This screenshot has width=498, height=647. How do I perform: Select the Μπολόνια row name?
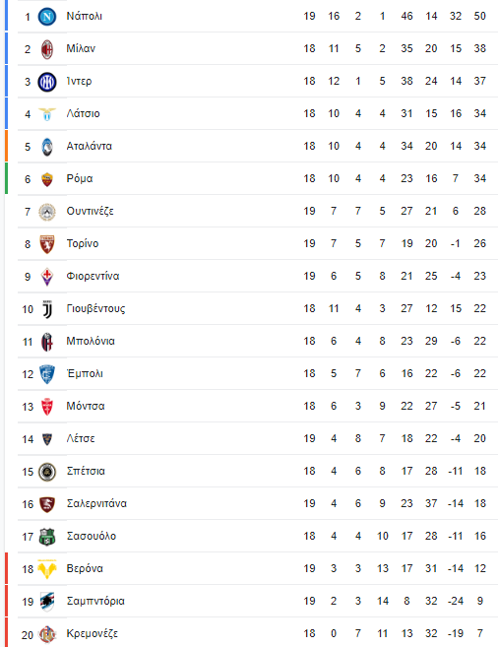(x=91, y=342)
